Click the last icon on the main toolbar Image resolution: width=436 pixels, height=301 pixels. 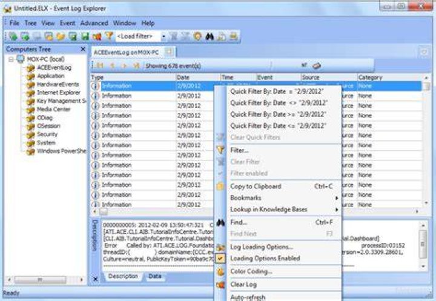[x=233, y=36]
